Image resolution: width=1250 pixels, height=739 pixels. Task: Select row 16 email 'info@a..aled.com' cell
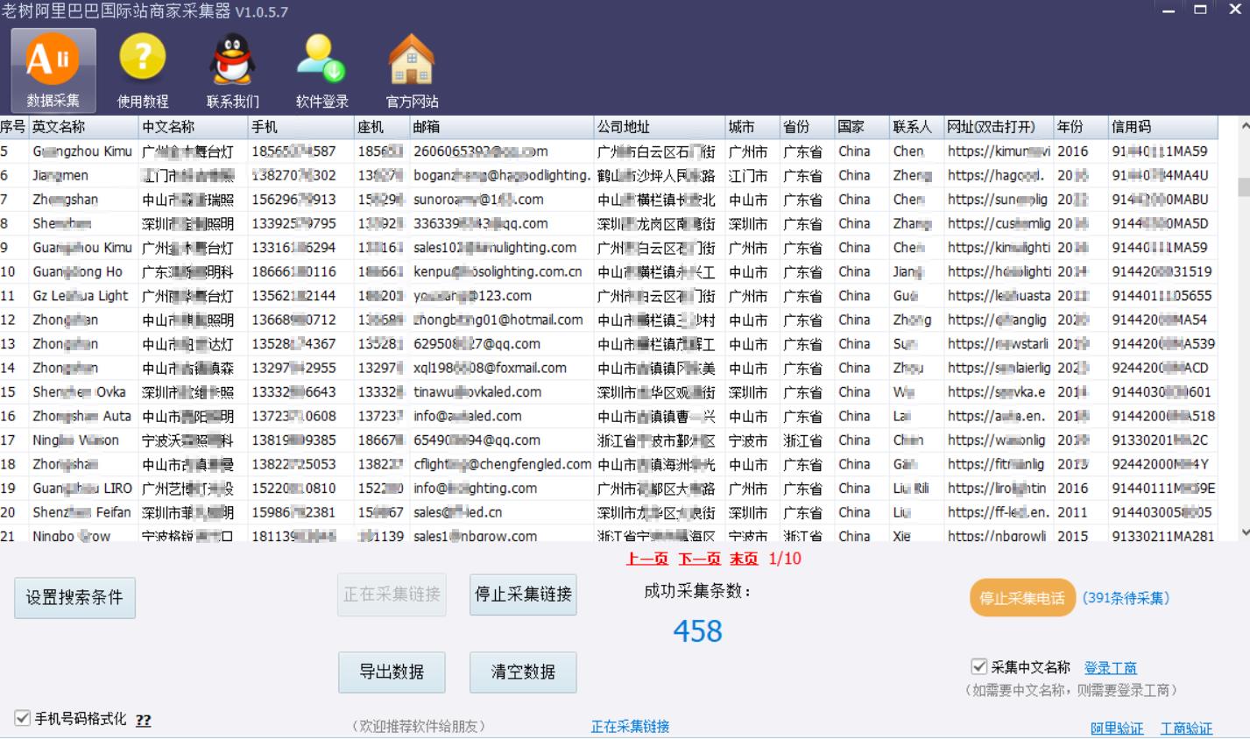pos(501,417)
